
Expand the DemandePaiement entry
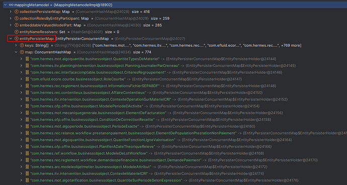coord(22,160)
